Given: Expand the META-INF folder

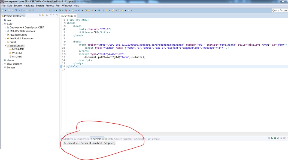Looking at the screenshot, I should (8, 49).
